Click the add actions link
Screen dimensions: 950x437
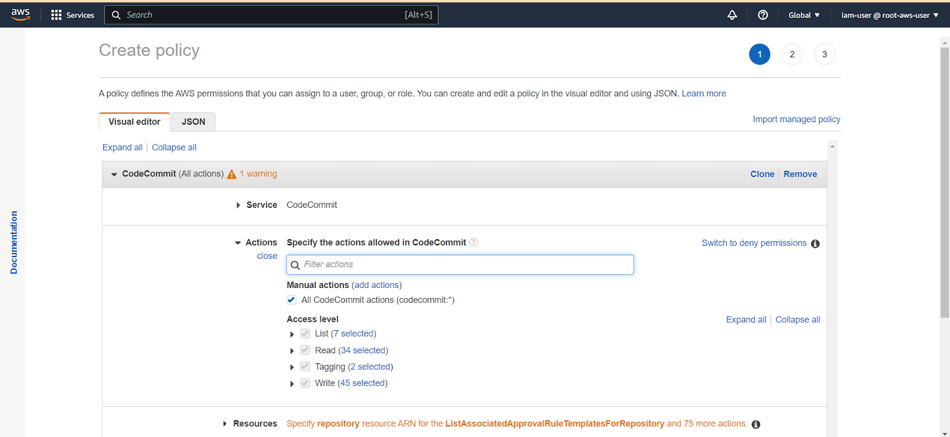[x=376, y=285]
